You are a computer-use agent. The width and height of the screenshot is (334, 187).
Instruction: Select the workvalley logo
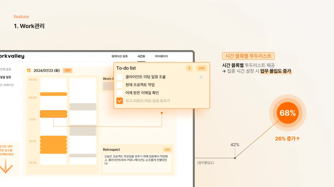[12, 56]
